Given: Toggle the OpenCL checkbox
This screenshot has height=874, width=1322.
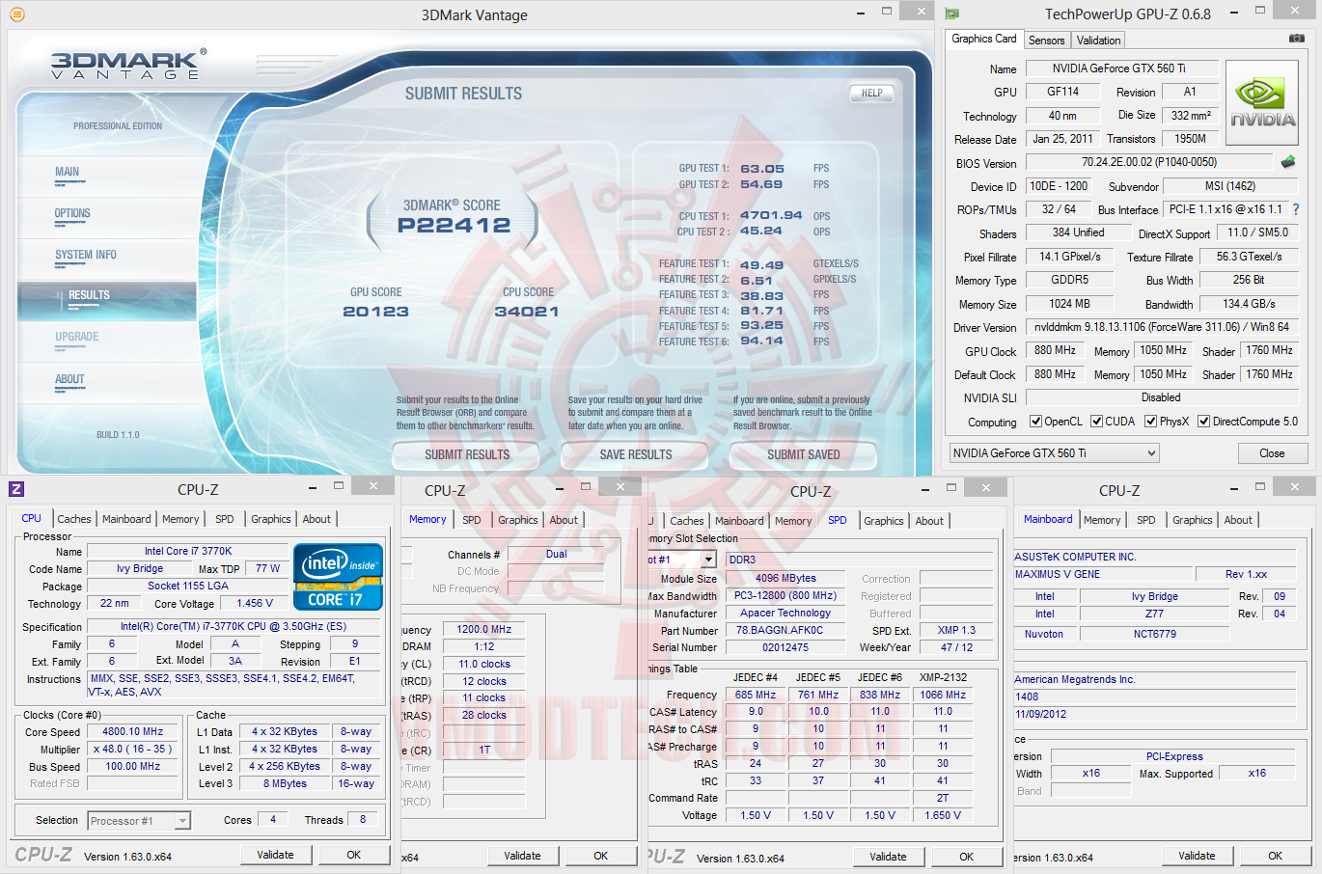Looking at the screenshot, I should 1035,422.
